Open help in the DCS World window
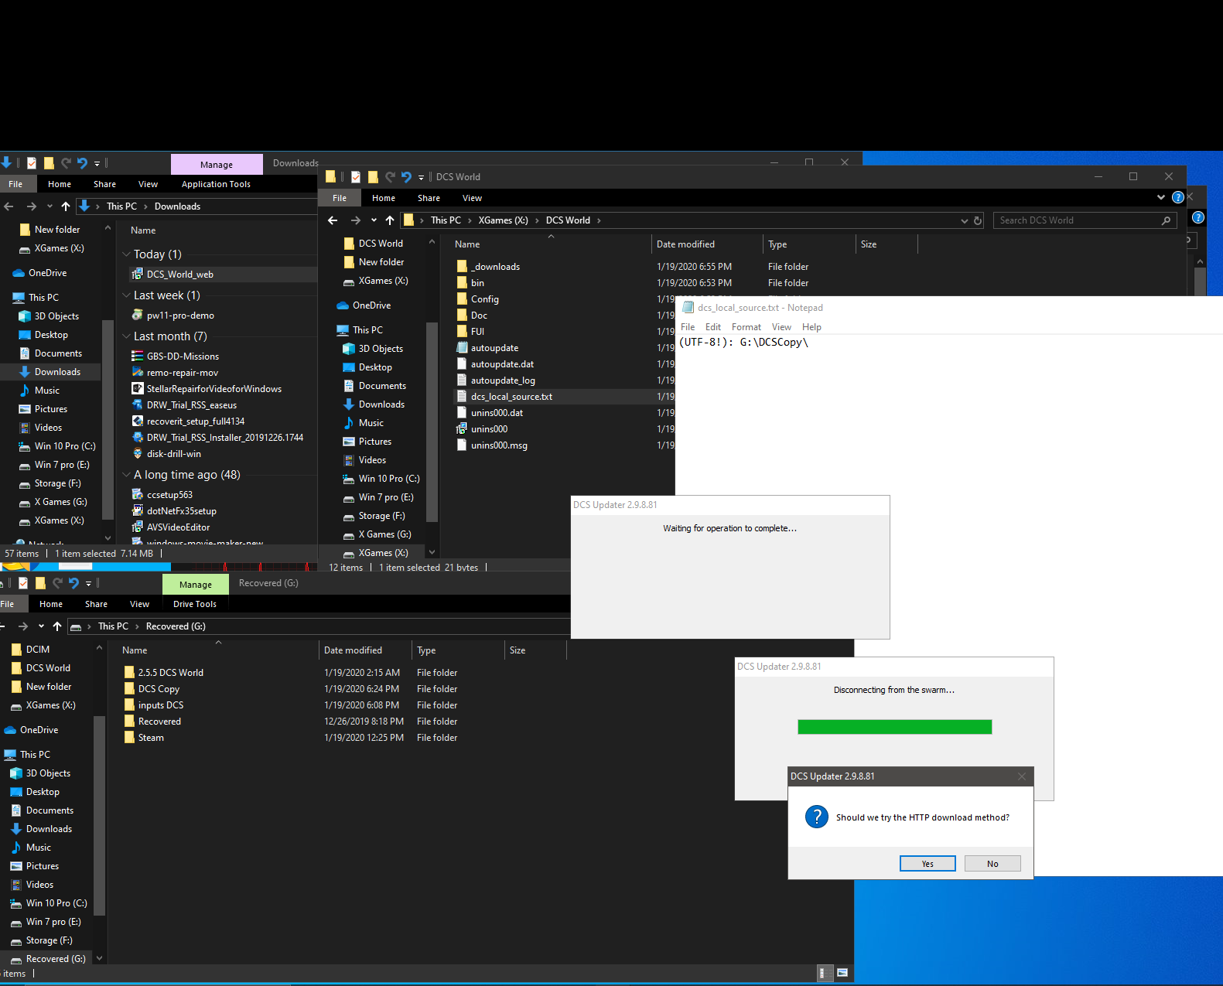Viewport: 1223px width, 986px height. 1177,197
